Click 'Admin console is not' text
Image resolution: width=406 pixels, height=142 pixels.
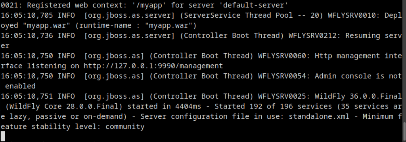coord(358,76)
